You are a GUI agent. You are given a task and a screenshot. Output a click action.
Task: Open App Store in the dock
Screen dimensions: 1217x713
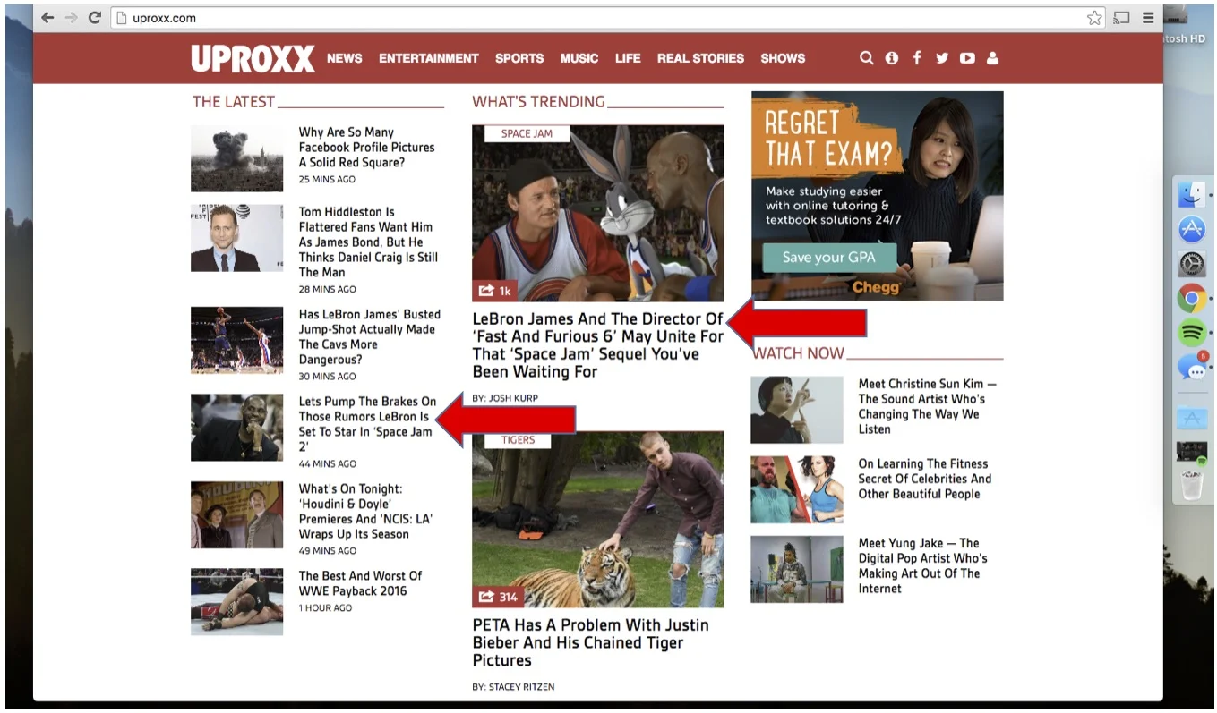pyautogui.click(x=1191, y=229)
